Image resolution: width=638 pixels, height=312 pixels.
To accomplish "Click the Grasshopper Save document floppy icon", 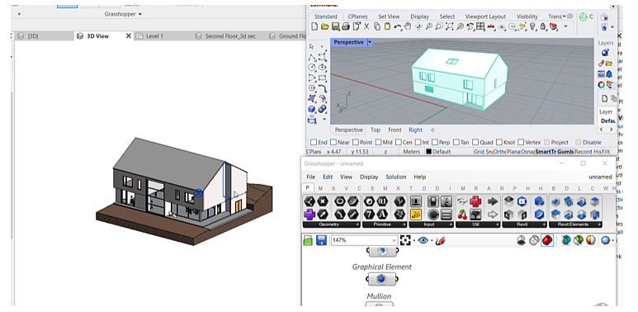I will point(321,240).
